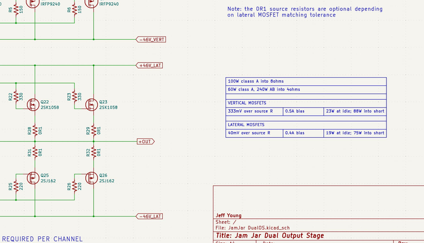Click the 0R1 value of R28
Screen dimensions: 424x243
(40, 131)
